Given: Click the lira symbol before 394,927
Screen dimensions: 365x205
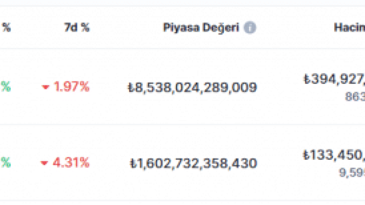Looking at the screenshot, I should 307,80.
